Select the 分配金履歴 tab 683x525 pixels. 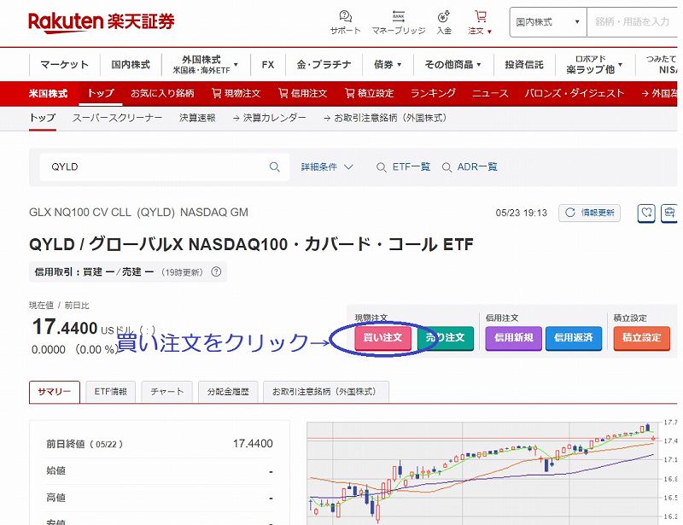(x=228, y=392)
